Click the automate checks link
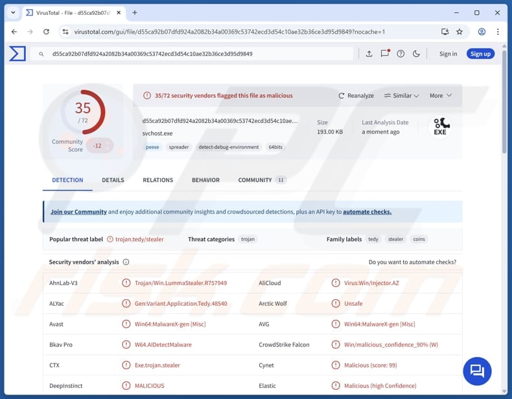The width and height of the screenshot is (512, 399). click(367, 212)
